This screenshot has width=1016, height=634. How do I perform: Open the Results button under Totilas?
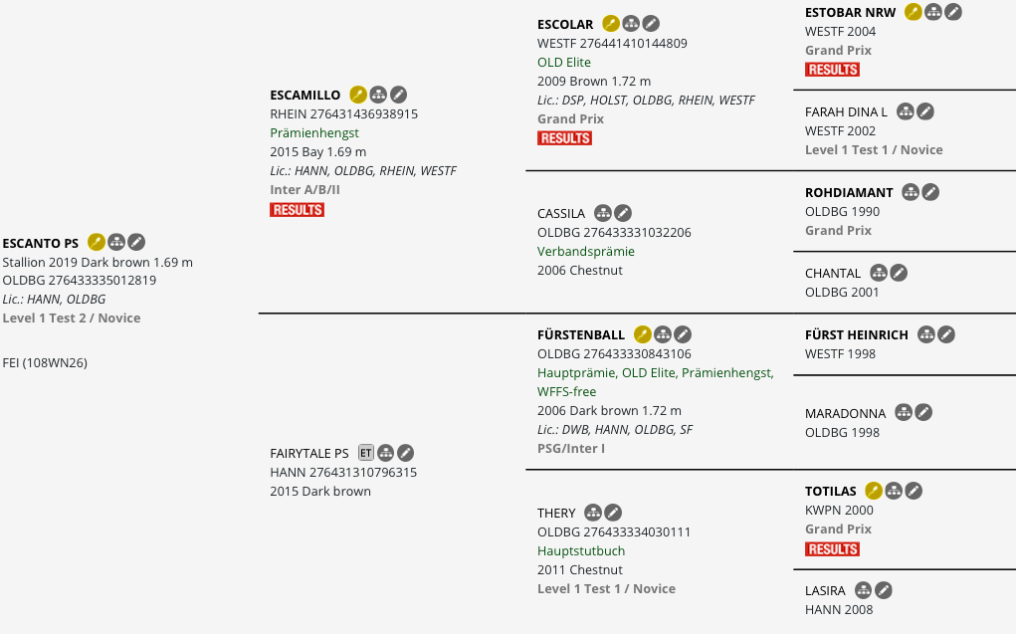tap(832, 549)
